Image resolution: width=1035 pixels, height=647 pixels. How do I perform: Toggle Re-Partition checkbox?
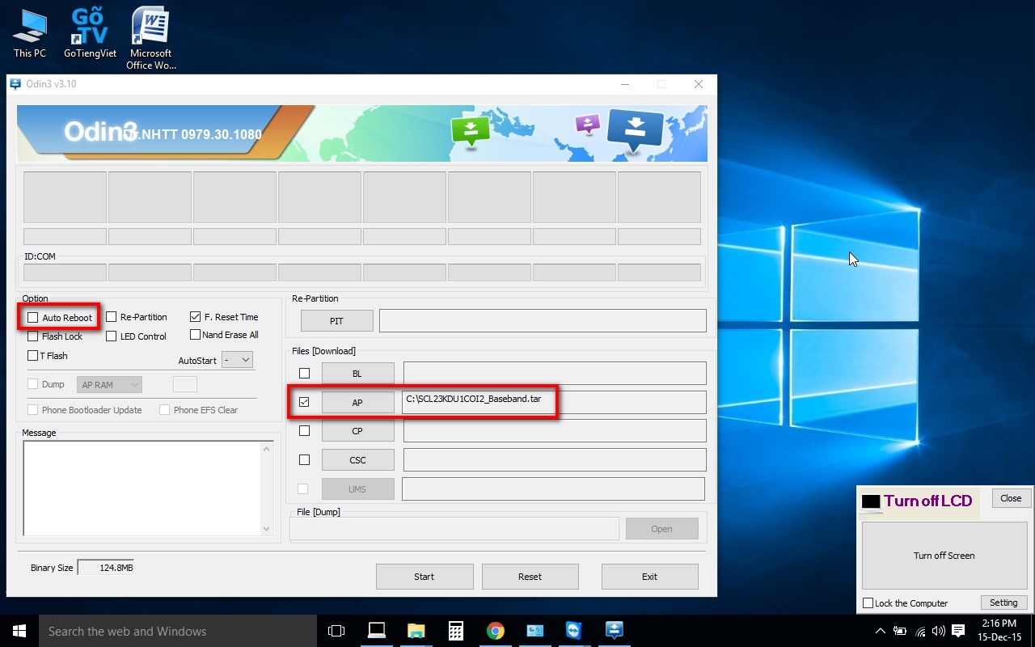click(x=112, y=317)
